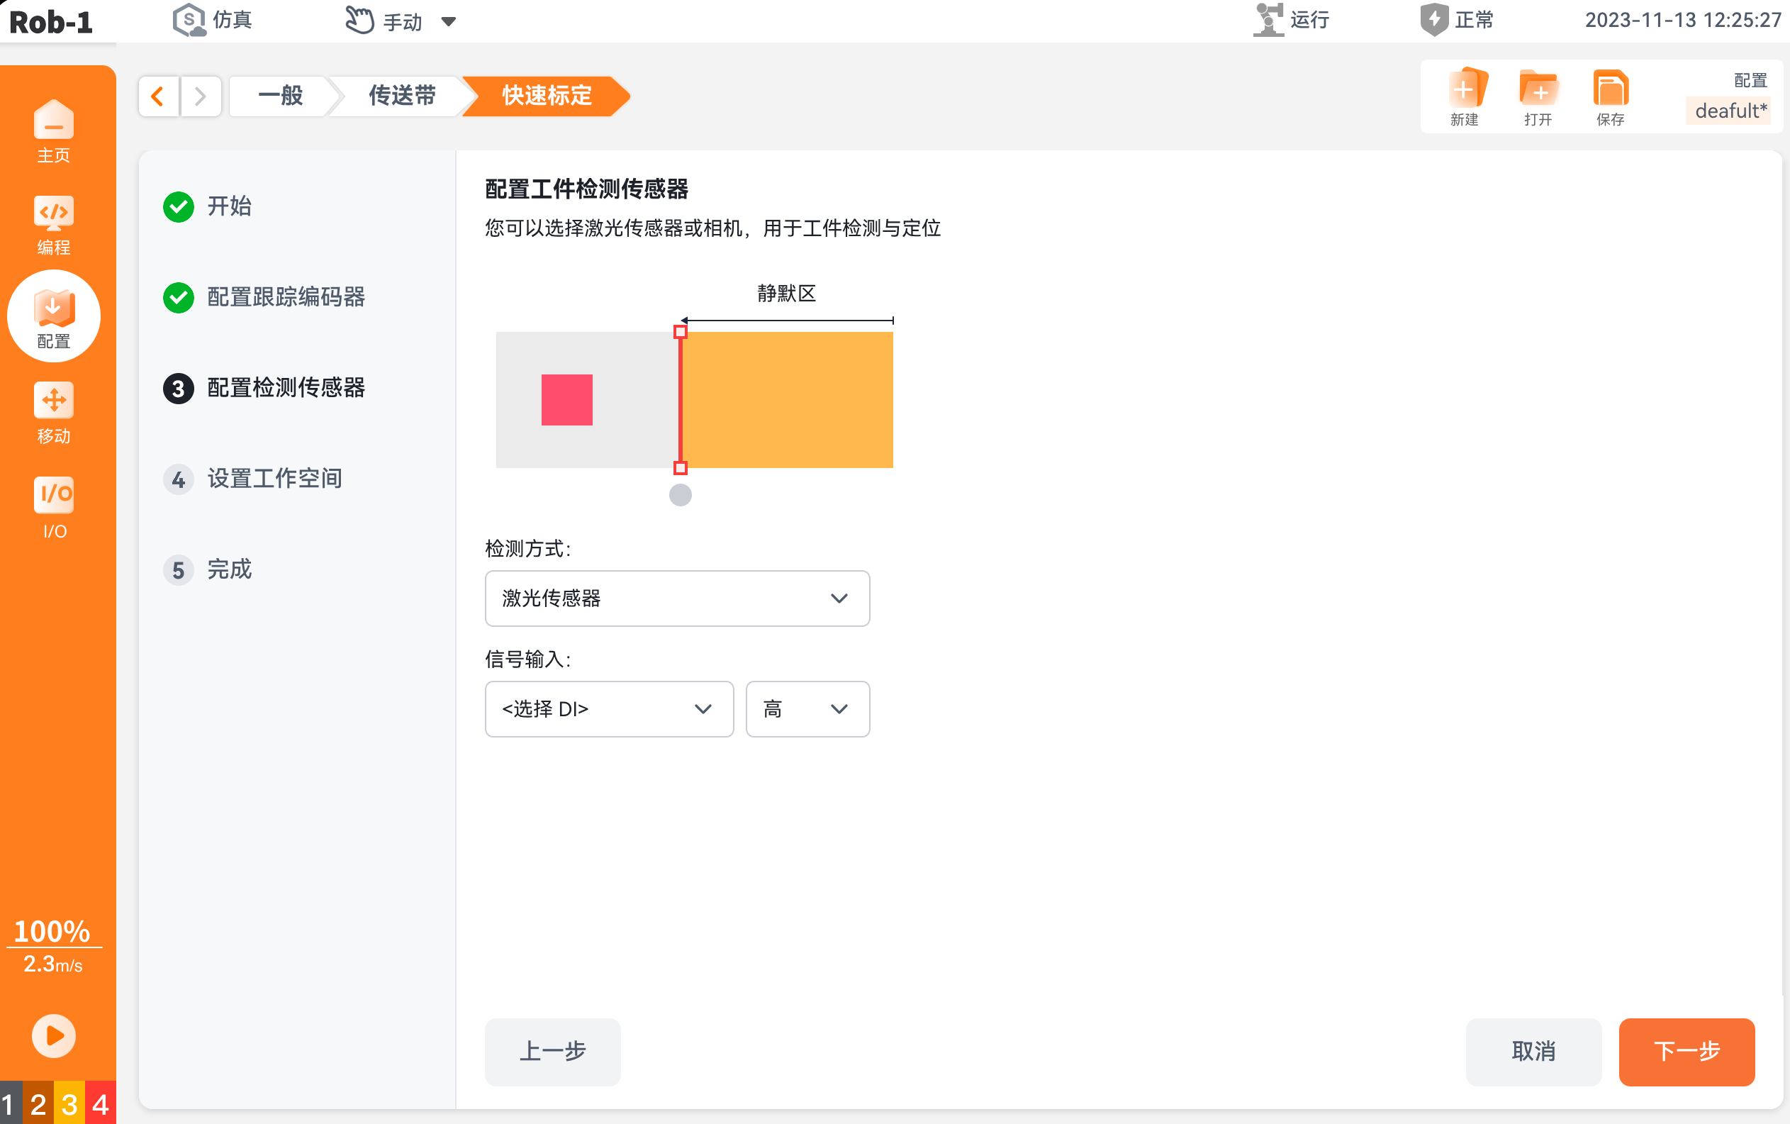
Task: Open the 高 signal level dropdown
Action: (807, 709)
